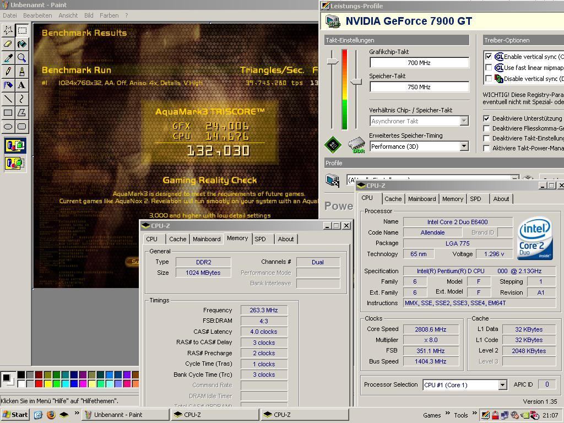Open the Erweitertes Speicher-Timing dropdown
Screen dimensions: 564x423
[464, 146]
